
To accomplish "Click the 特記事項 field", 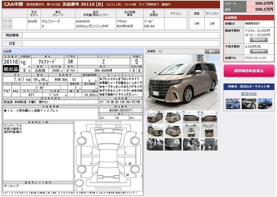I will tap(121, 35).
